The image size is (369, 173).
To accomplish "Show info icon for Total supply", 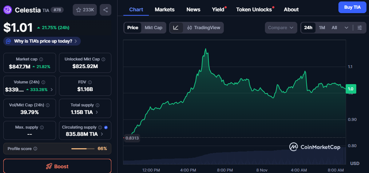I will click(98, 105).
